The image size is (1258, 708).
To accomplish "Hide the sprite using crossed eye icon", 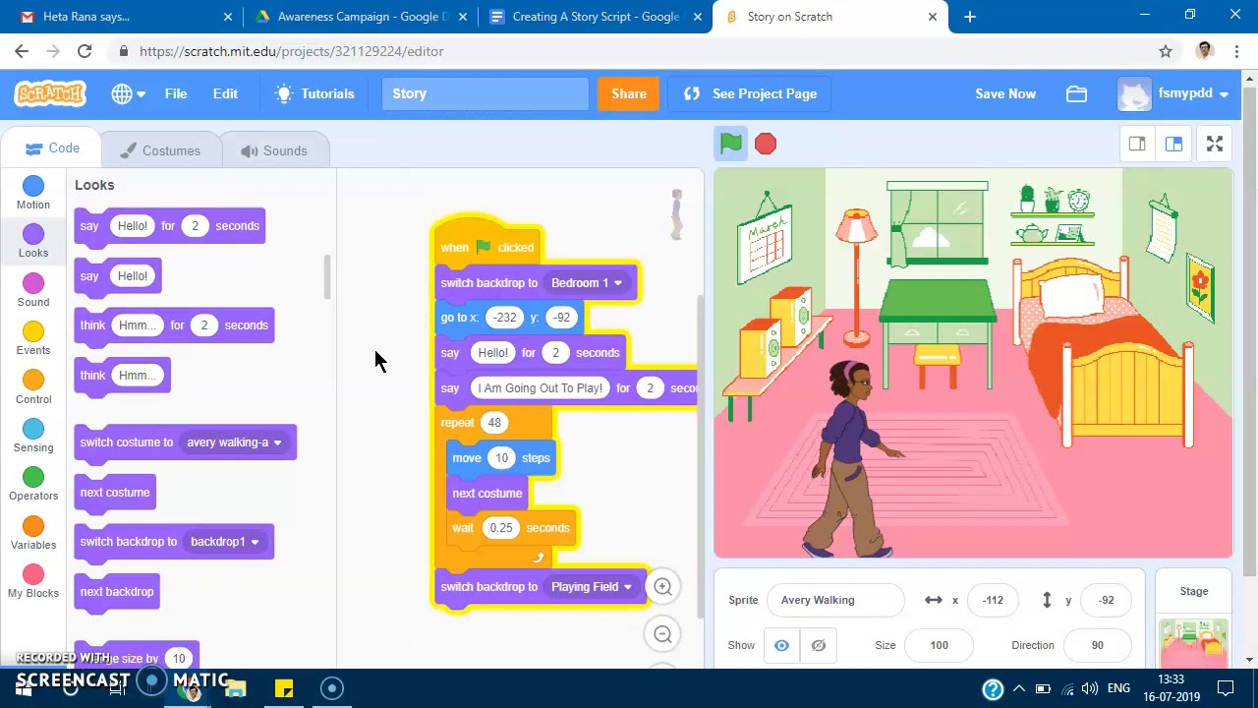I will 818,645.
